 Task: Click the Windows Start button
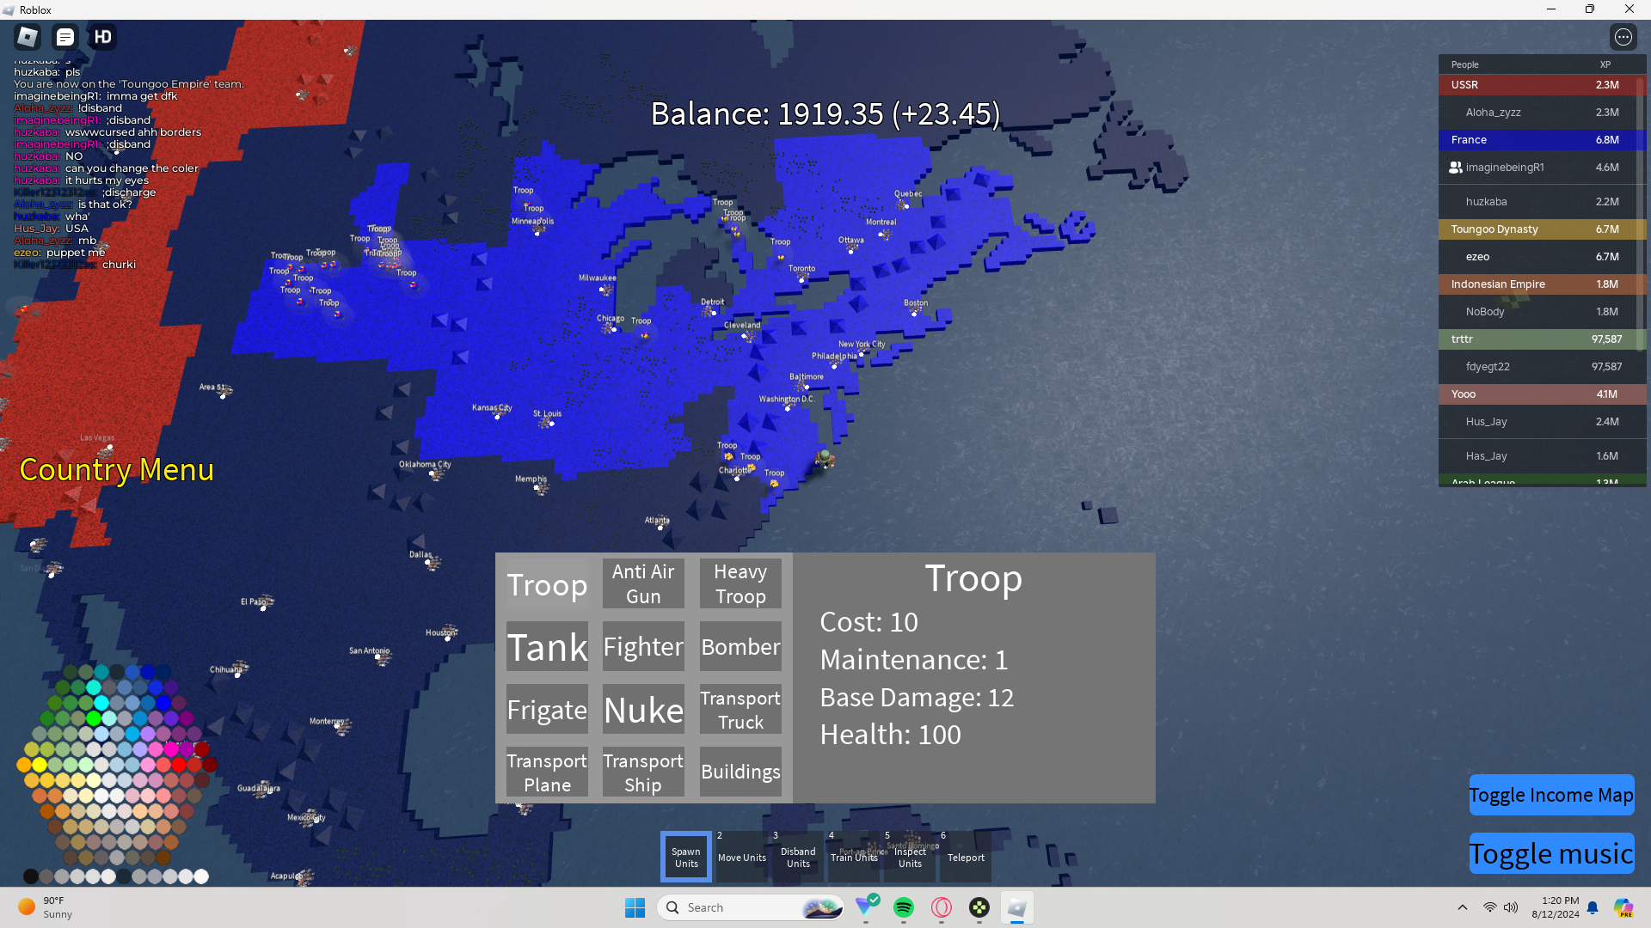point(635,907)
